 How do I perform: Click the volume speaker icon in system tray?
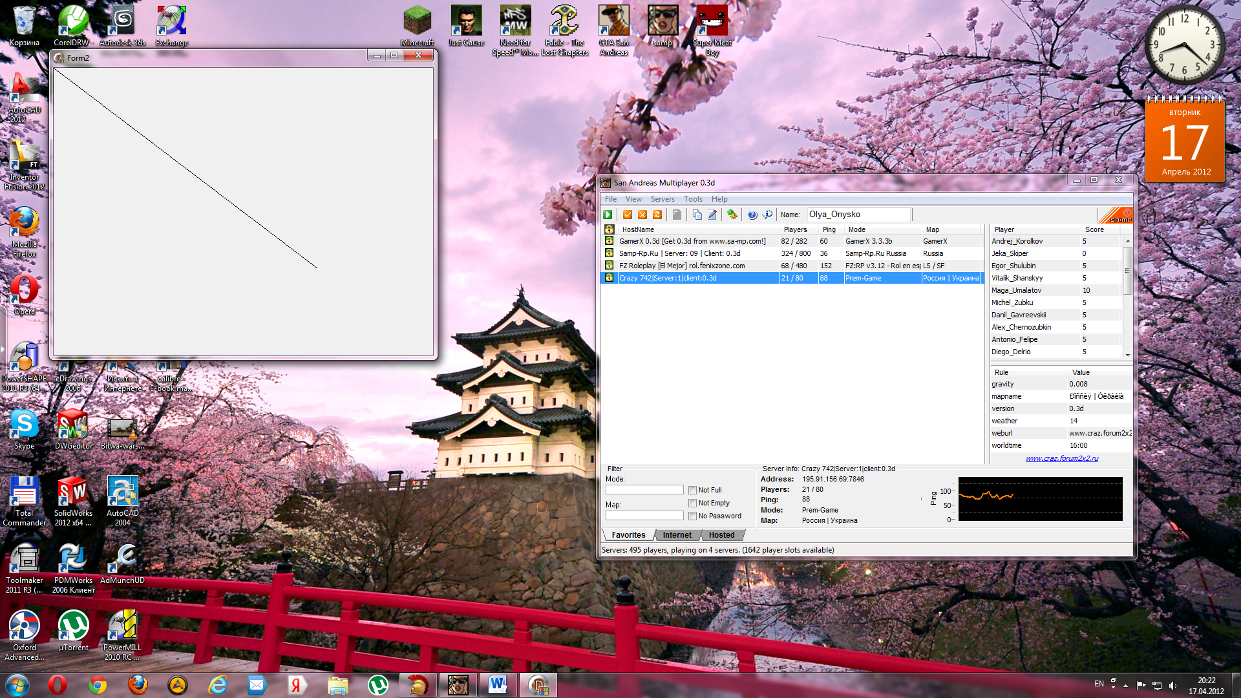pyautogui.click(x=1172, y=685)
